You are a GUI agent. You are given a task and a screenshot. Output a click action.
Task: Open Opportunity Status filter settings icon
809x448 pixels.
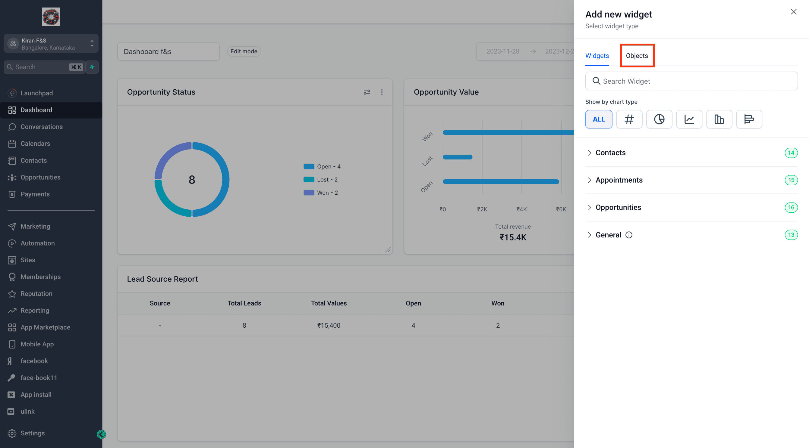click(x=367, y=92)
